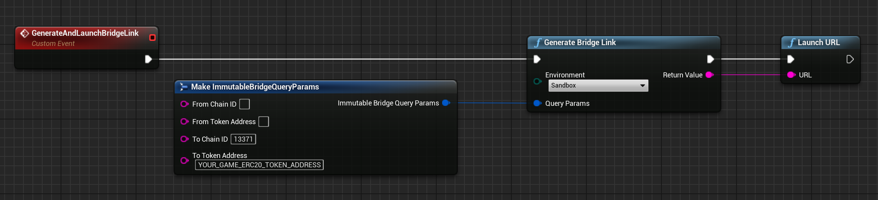Click the Return Value output pin
Screen dimensions: 878x200
(710, 75)
